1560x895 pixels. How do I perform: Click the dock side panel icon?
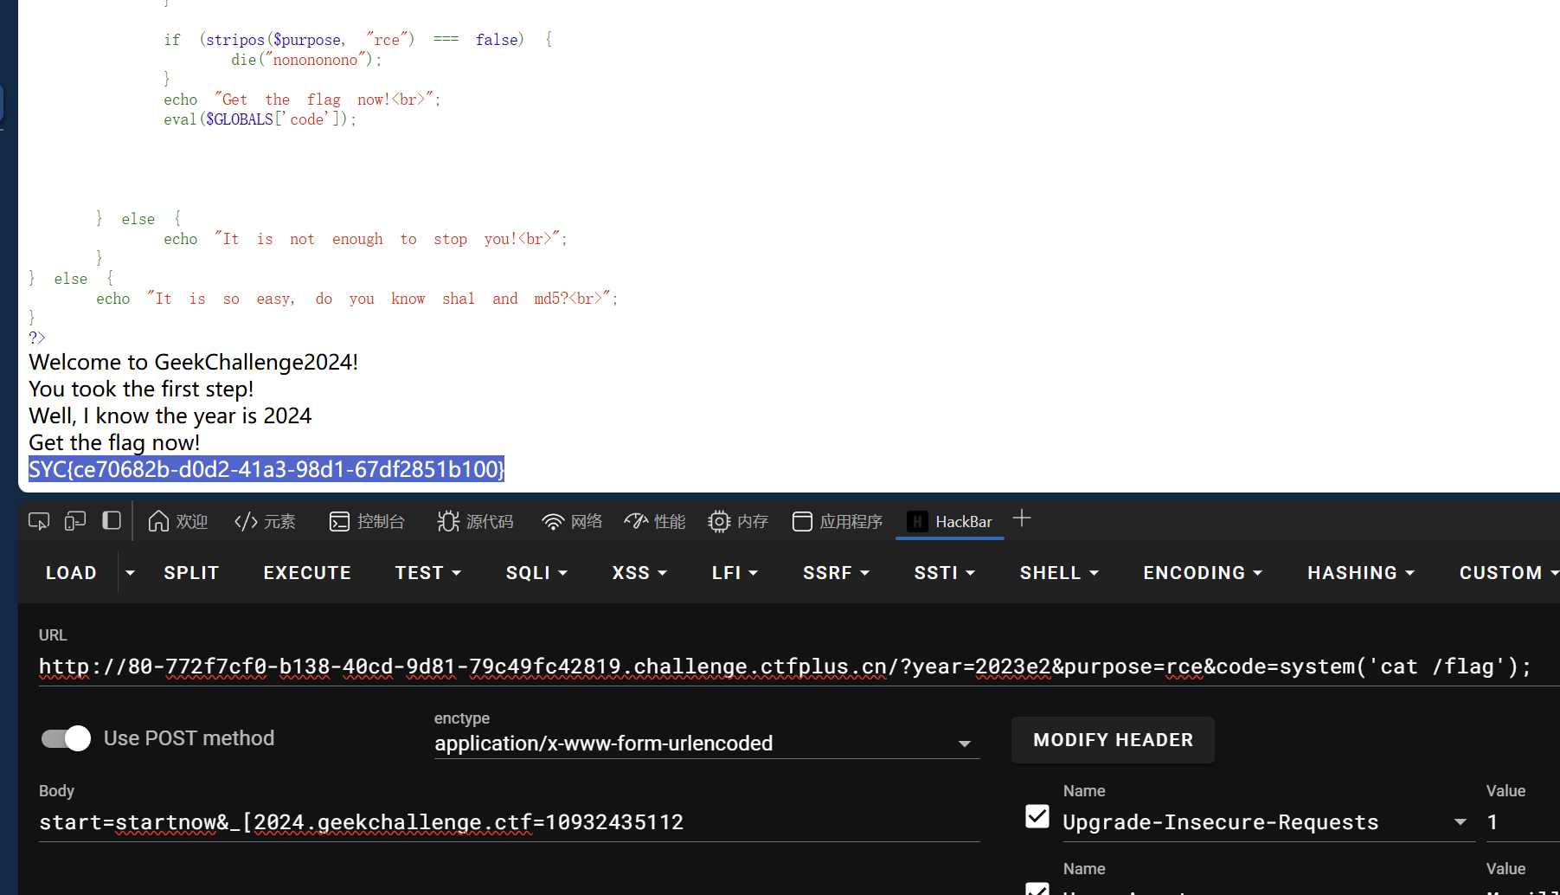(112, 521)
